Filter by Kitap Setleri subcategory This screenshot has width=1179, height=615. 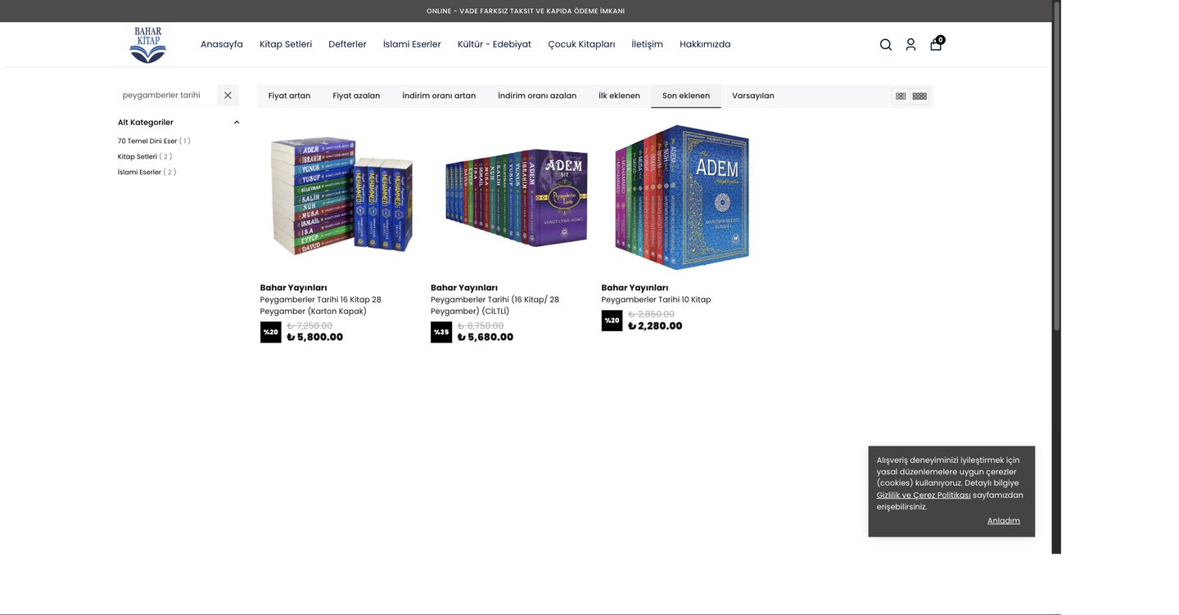pyautogui.click(x=145, y=156)
